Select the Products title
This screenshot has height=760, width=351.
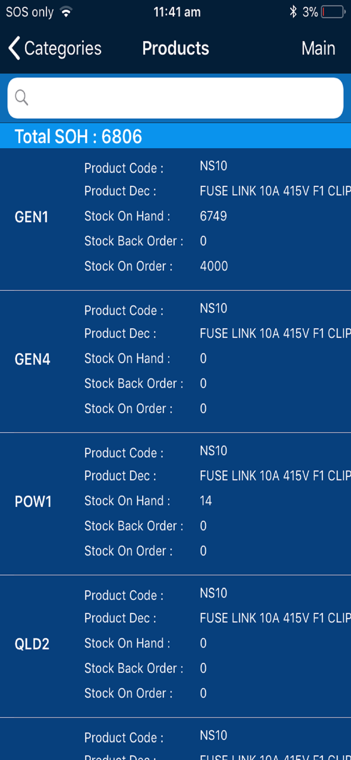175,48
